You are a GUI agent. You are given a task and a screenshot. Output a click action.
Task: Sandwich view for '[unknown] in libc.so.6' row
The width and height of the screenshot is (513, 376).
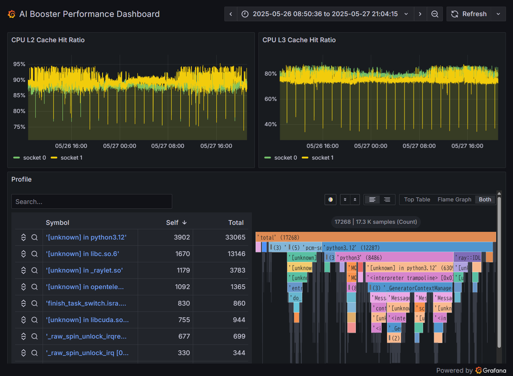tap(24, 254)
